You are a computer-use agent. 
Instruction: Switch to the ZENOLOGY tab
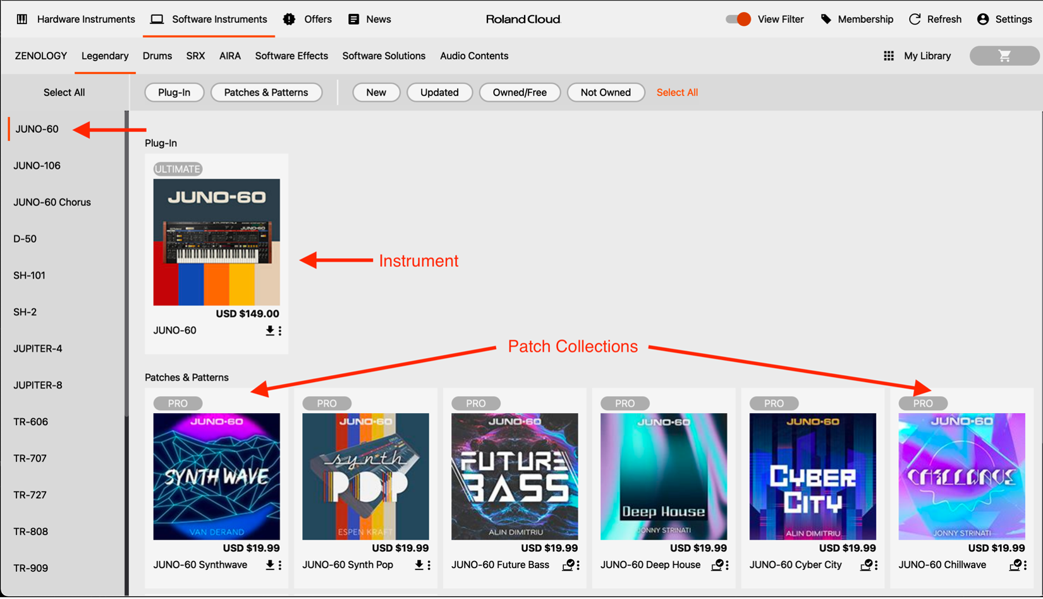pos(40,56)
